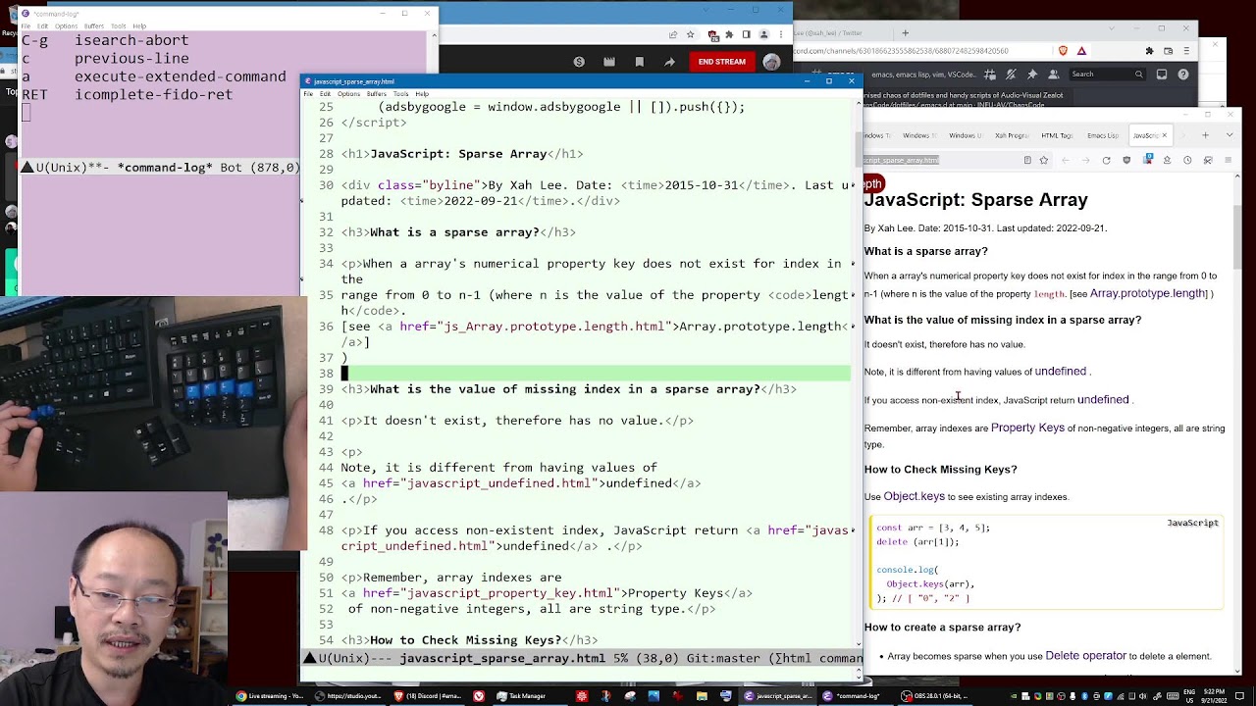Open the browser history clock icon
Image resolution: width=1256 pixels, height=706 pixels.
tap(1187, 160)
